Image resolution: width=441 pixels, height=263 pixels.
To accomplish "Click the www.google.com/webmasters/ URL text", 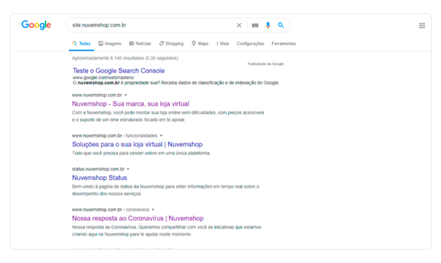I will [x=103, y=78].
